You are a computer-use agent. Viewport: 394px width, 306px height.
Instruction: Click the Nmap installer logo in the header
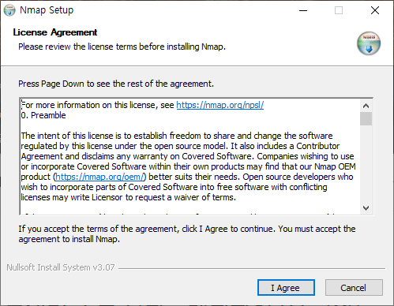point(369,43)
